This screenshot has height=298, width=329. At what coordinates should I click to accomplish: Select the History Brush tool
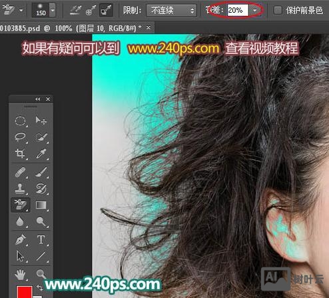(41, 189)
